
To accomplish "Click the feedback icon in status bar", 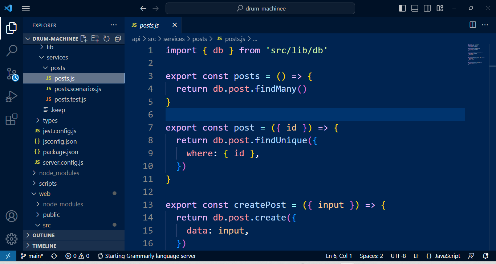I will (x=471, y=256).
